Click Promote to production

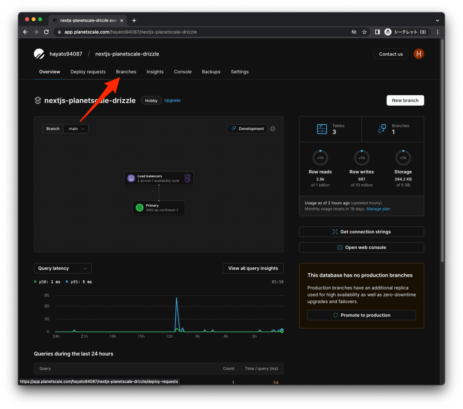tap(362, 315)
